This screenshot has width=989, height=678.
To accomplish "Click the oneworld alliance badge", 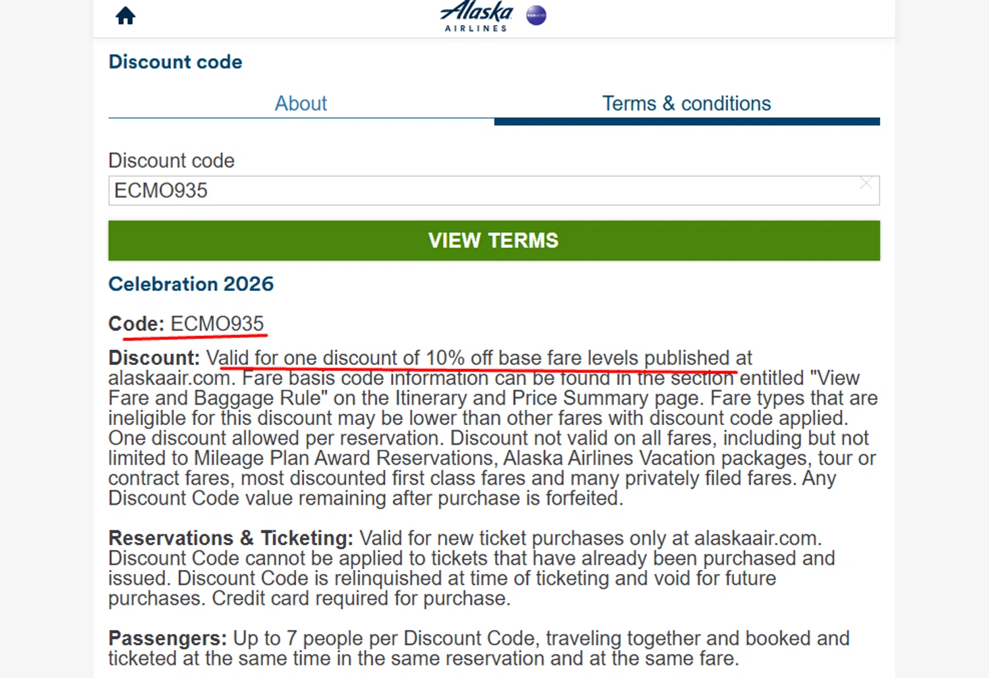I will tap(536, 15).
